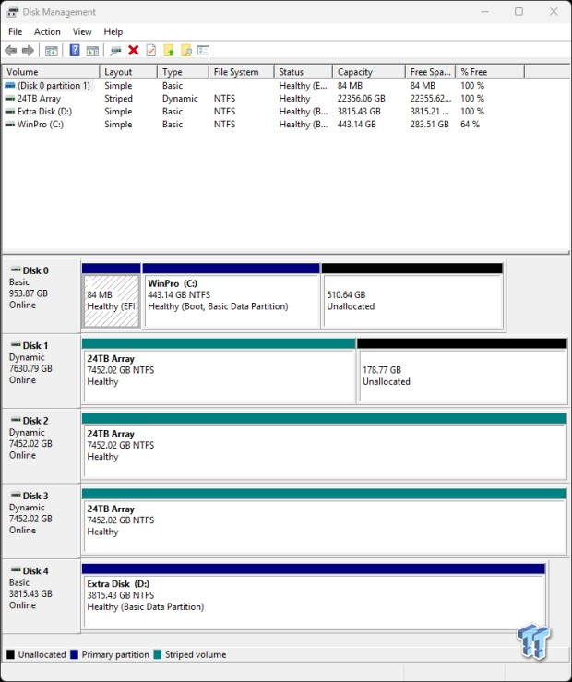The width and height of the screenshot is (572, 682).
Task: Click the folder with green arrow icon
Action: pyautogui.click(x=169, y=51)
